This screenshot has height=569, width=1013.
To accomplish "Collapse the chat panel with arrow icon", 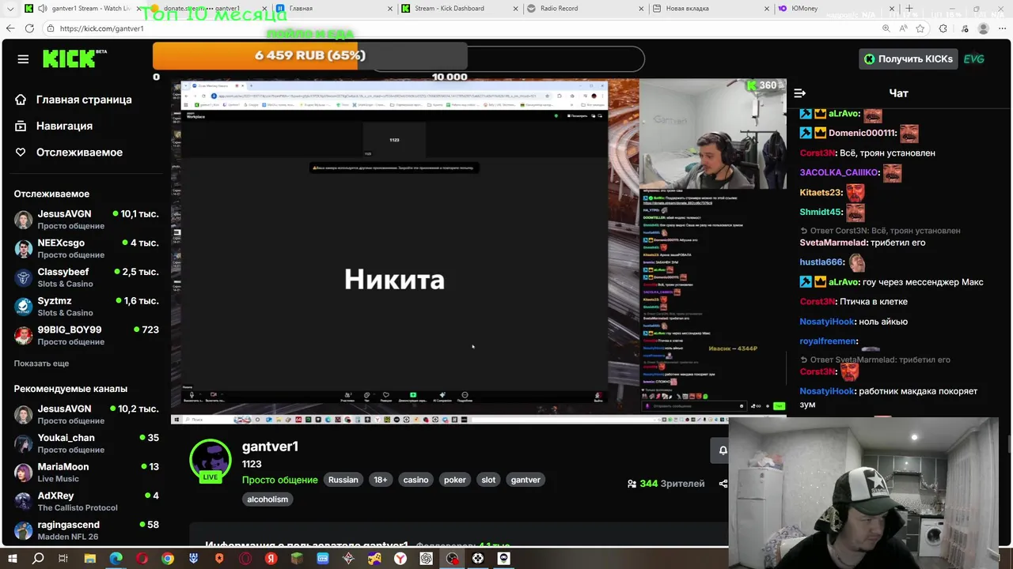I will 800,93.
